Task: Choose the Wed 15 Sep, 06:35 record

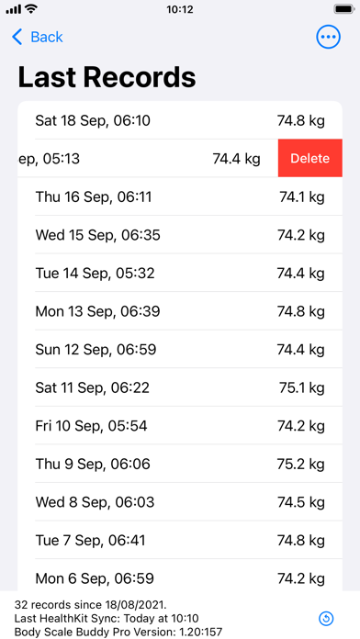Action: point(180,235)
